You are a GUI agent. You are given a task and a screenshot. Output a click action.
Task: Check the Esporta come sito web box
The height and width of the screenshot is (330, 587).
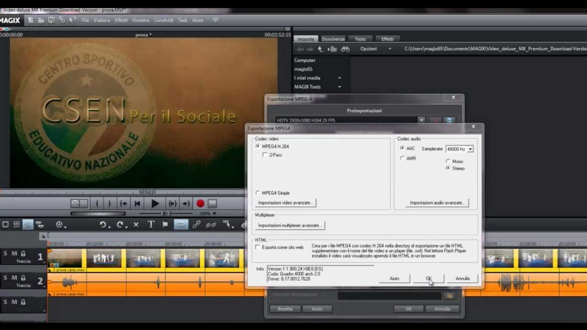coord(258,247)
